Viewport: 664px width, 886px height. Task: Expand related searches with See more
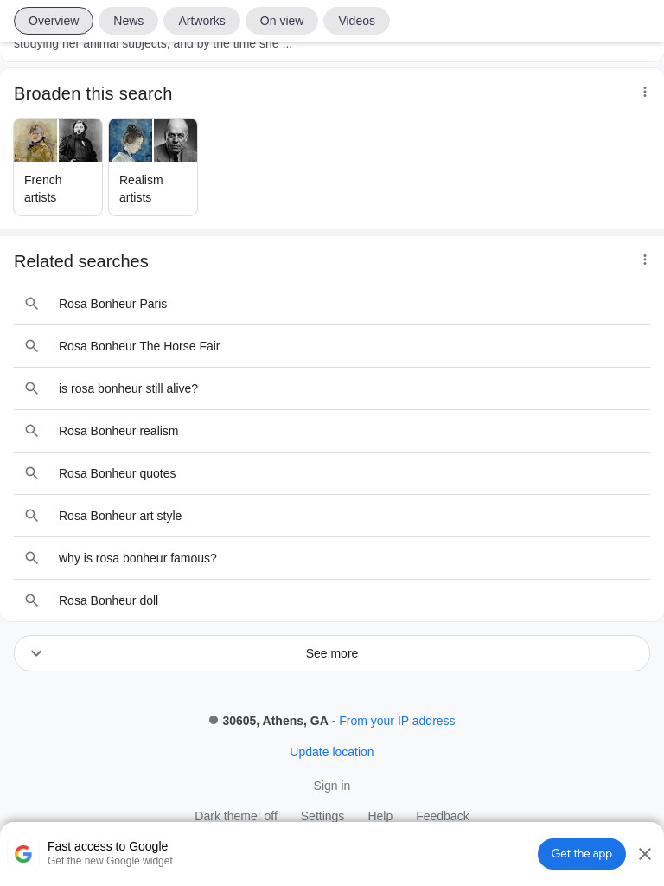coord(332,653)
